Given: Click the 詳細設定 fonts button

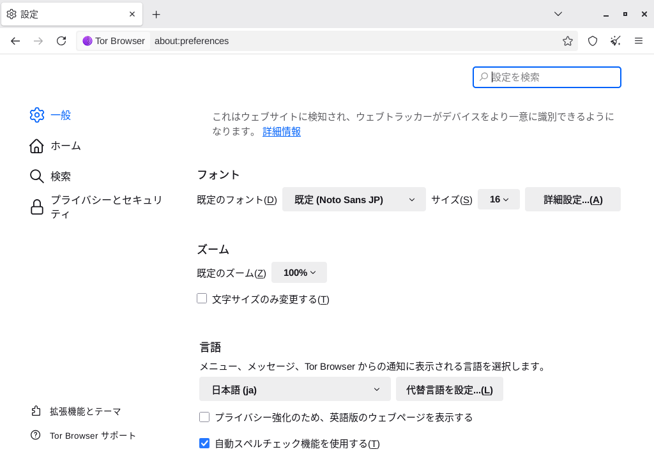Looking at the screenshot, I should click(x=572, y=199).
